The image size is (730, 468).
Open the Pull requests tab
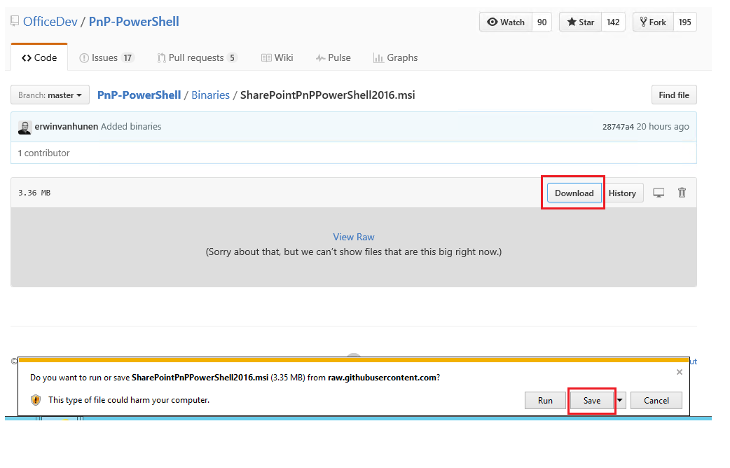198,57
